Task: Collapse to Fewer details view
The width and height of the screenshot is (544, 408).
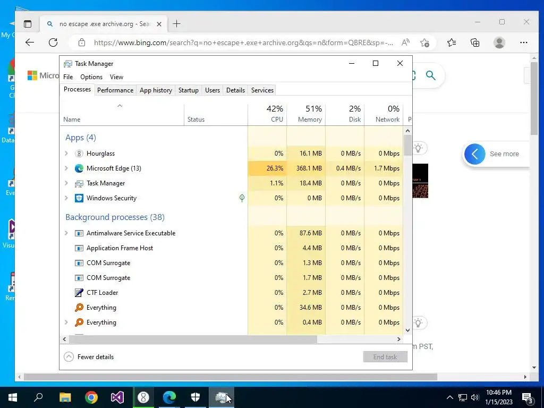Action: click(x=89, y=356)
